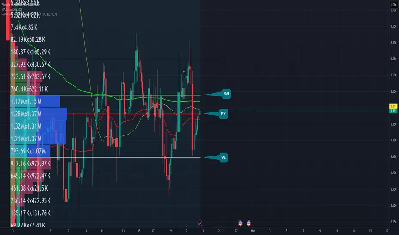Click volume row 327.92Kx430.67K
Screen dimensions: 399x235
[x=30, y=64]
